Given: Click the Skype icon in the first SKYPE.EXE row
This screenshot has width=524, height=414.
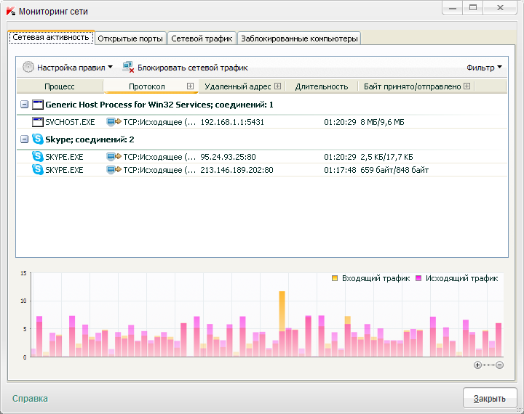Looking at the screenshot, I should pyautogui.click(x=38, y=156).
